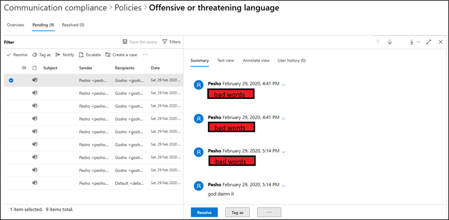This screenshot has height=220, width=449.
Task: Open Communication compliance breadcrumb link
Action: [55, 8]
